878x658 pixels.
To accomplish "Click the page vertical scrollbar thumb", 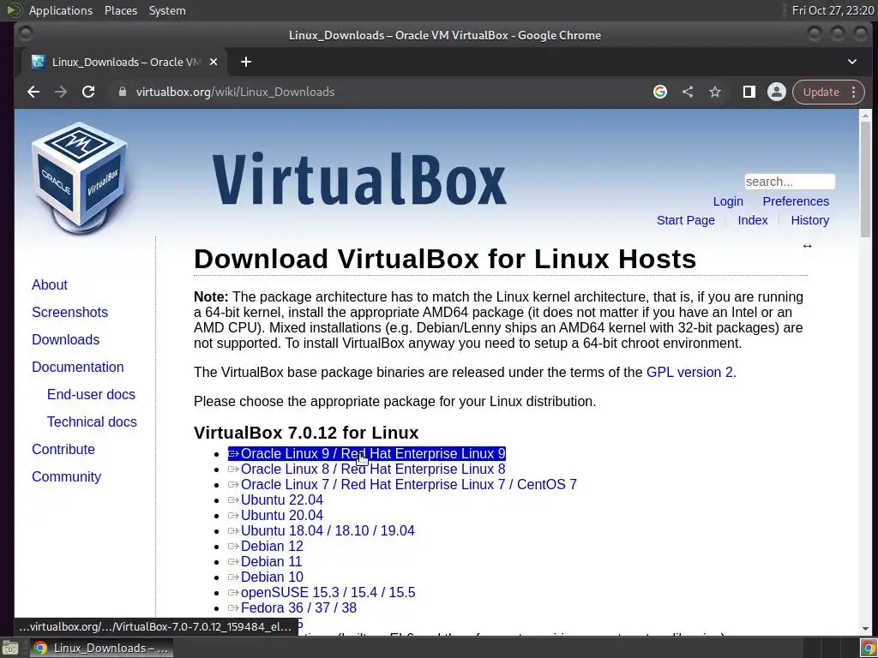I will click(x=865, y=179).
